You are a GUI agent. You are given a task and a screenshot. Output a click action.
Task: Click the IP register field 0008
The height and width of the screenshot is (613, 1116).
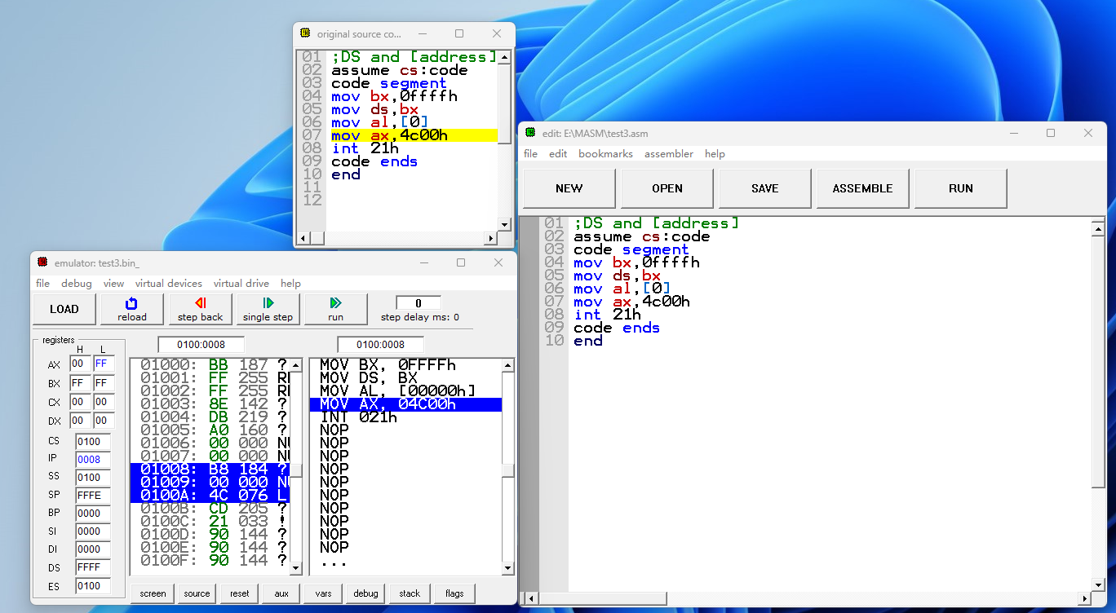point(94,459)
